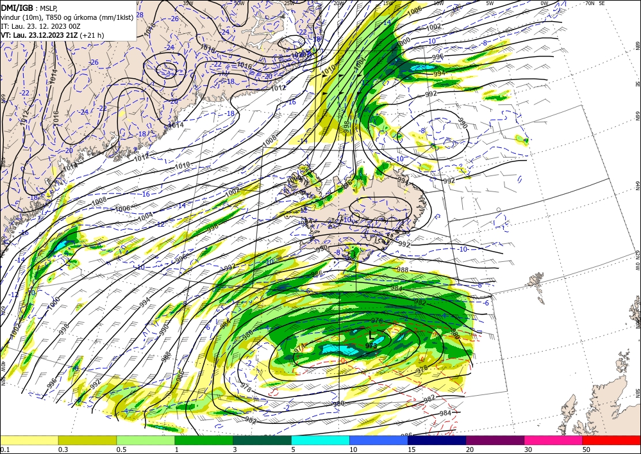
Task: Click the '10W' longitude label at top
Action: pyautogui.click(x=438, y=3)
